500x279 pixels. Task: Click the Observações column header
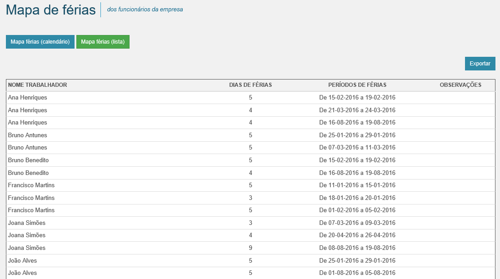[460, 85]
